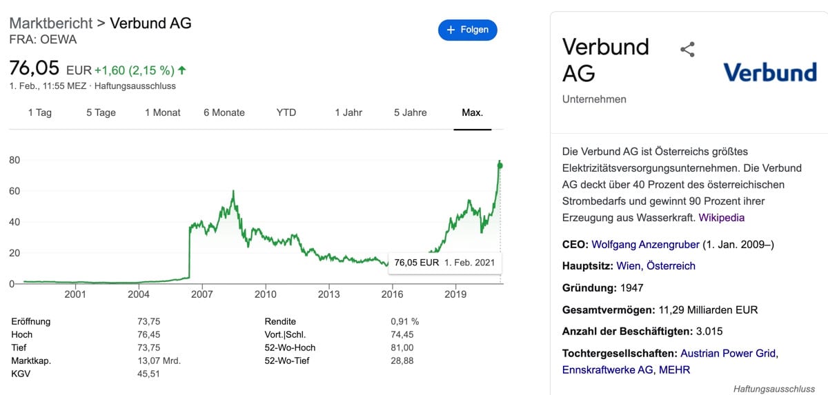Click Haftungsausschluss under the stock price
This screenshot has height=395, width=828.
click(x=135, y=86)
